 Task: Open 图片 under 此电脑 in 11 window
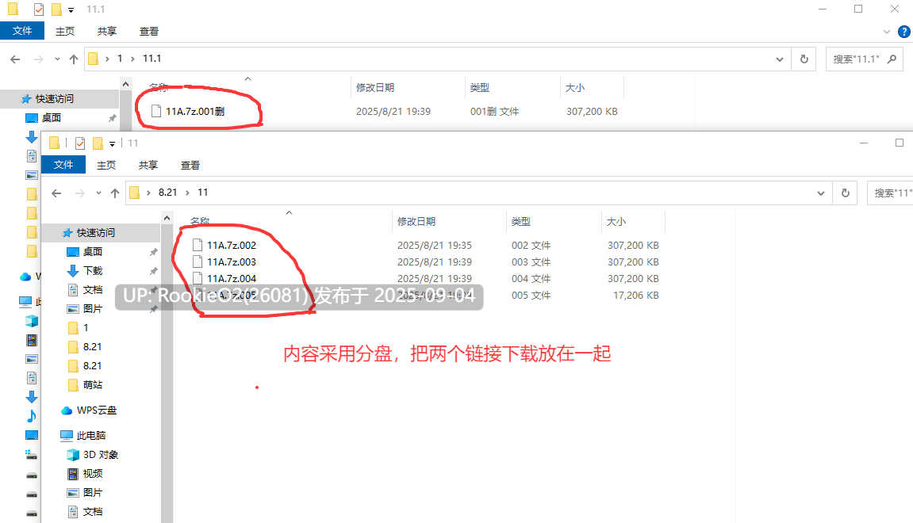point(93,492)
